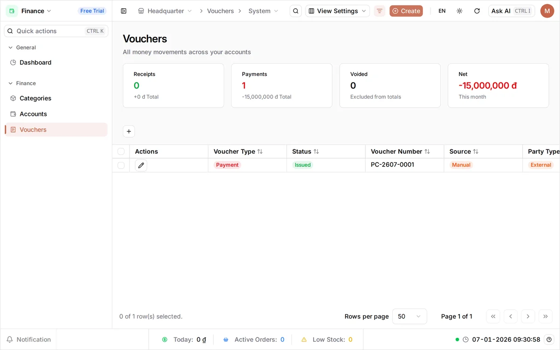Click the orange filter icon
Viewport: 560px width, 350px height.
[x=380, y=11]
